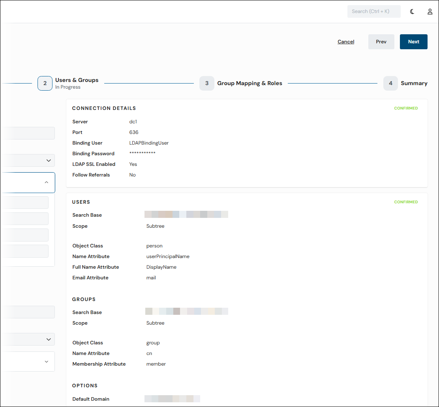Click the Prev button
This screenshot has height=407, width=439.
click(381, 42)
